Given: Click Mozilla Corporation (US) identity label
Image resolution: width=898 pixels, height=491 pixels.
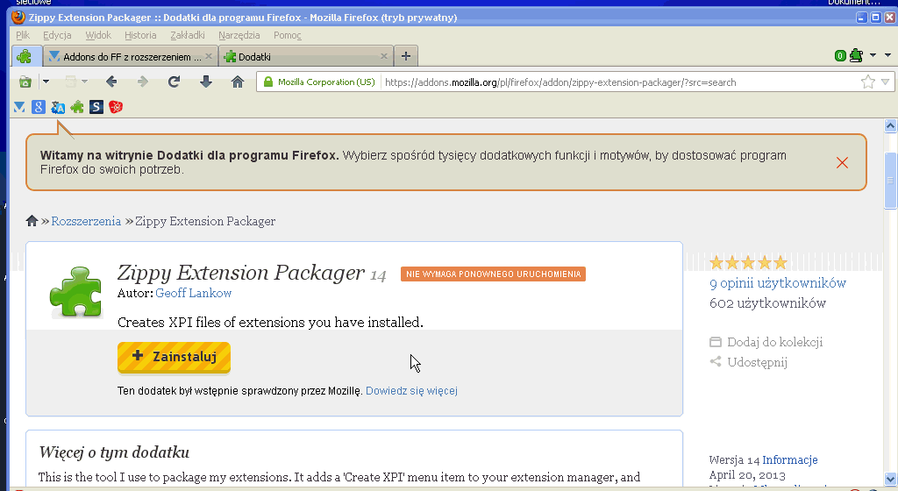Looking at the screenshot, I should [326, 82].
